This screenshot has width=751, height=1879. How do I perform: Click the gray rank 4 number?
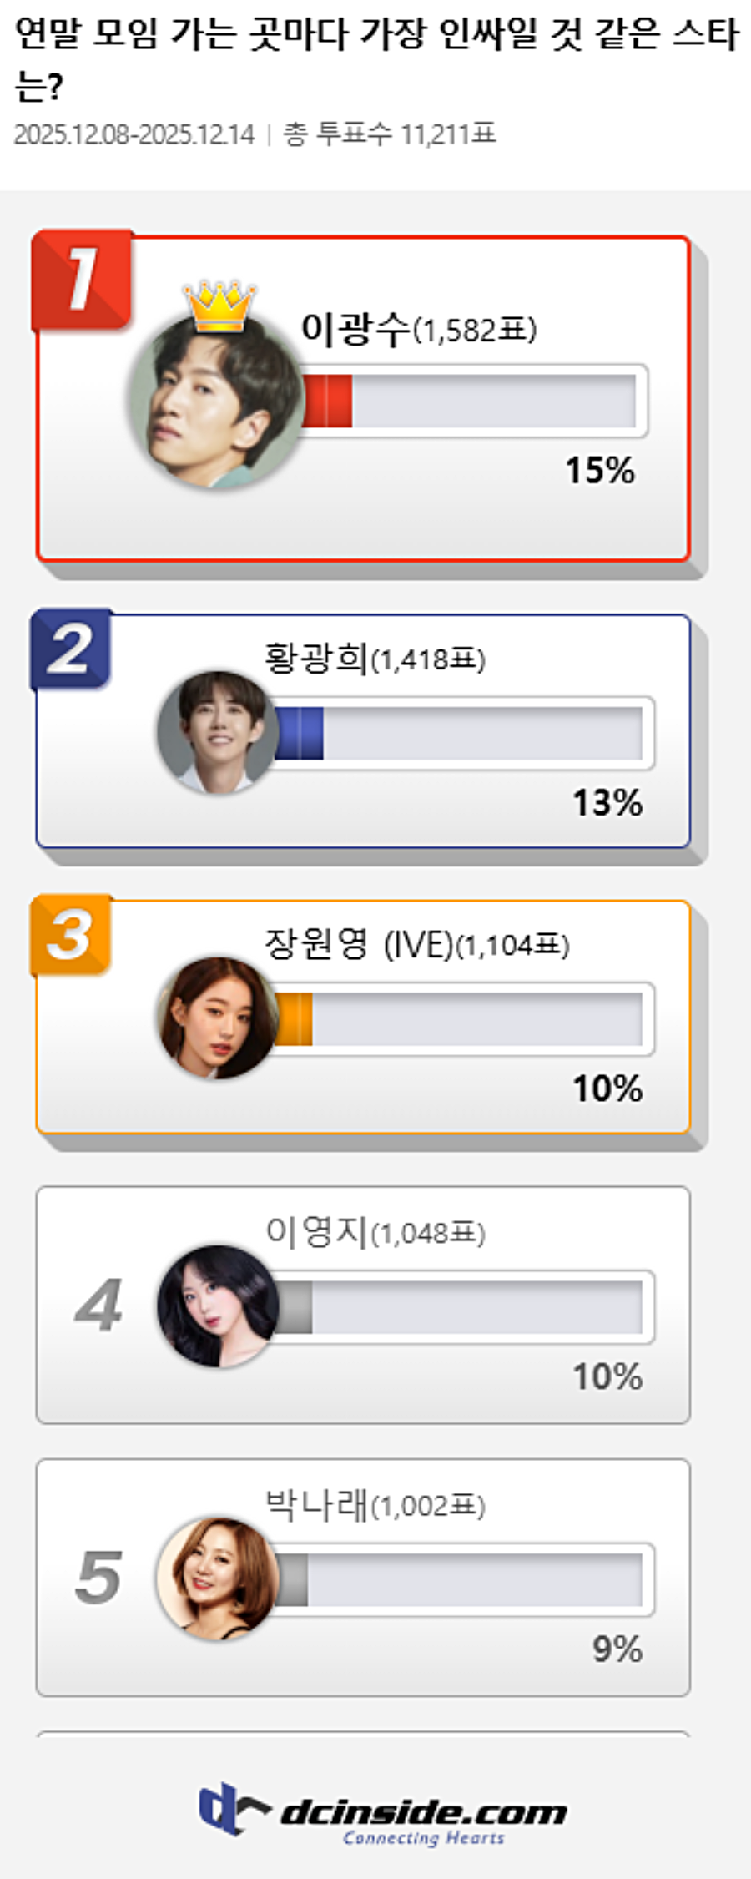98,1306
